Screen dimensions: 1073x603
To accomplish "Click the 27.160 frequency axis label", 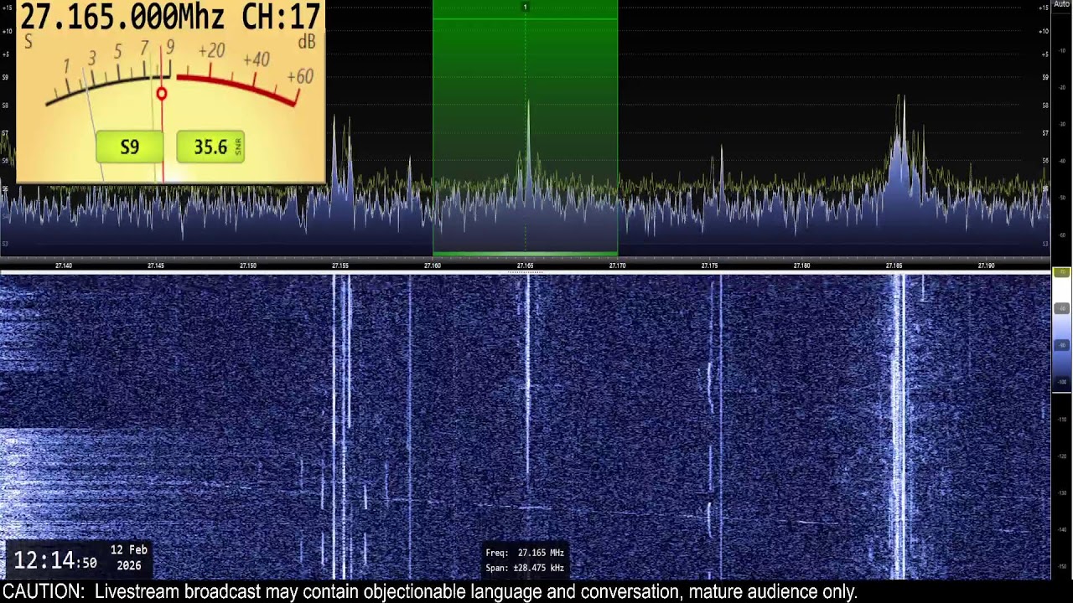I will [432, 265].
